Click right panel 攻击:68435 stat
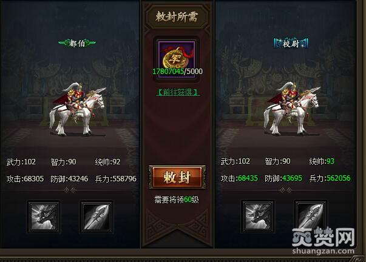This screenshot has width=366, height=262. click(239, 178)
